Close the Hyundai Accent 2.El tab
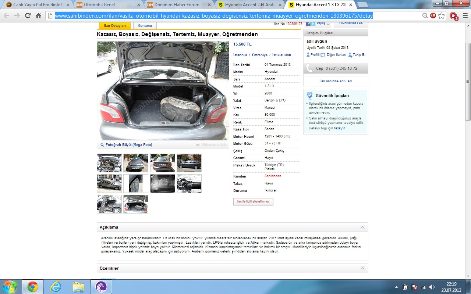Image resolution: width=471 pixels, height=294 pixels. 279,5
